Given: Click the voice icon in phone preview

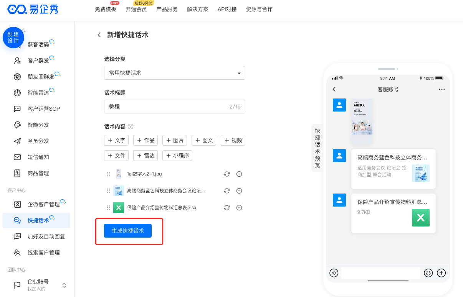Looking at the screenshot, I should coord(334,273).
